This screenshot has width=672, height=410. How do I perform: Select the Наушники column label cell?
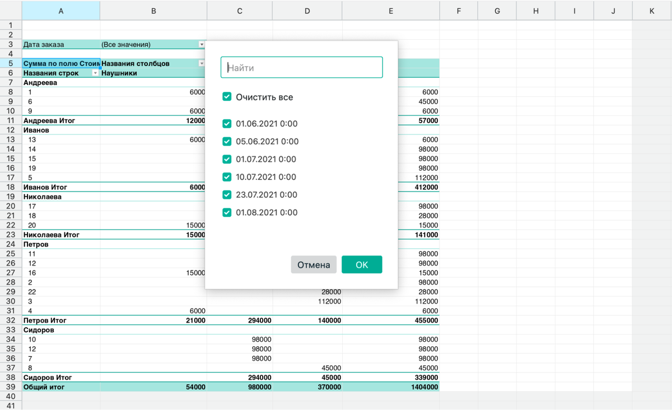point(153,73)
